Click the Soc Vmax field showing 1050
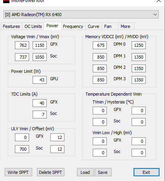 coord(40,57)
